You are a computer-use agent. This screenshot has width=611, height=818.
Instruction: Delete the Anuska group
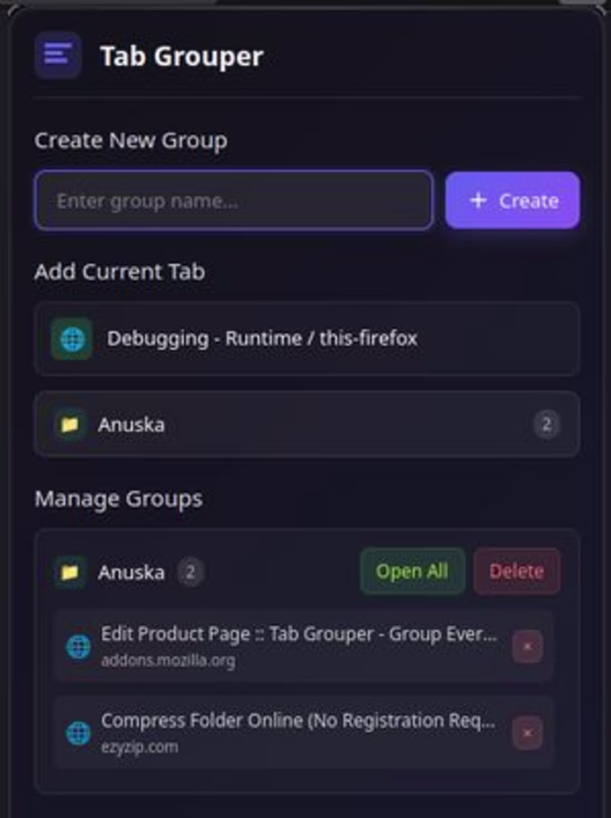[x=517, y=571]
